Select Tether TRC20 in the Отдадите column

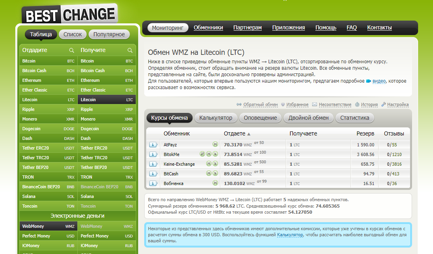tap(48, 158)
